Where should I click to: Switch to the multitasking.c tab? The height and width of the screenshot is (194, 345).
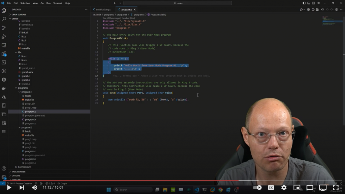tap(103, 9)
